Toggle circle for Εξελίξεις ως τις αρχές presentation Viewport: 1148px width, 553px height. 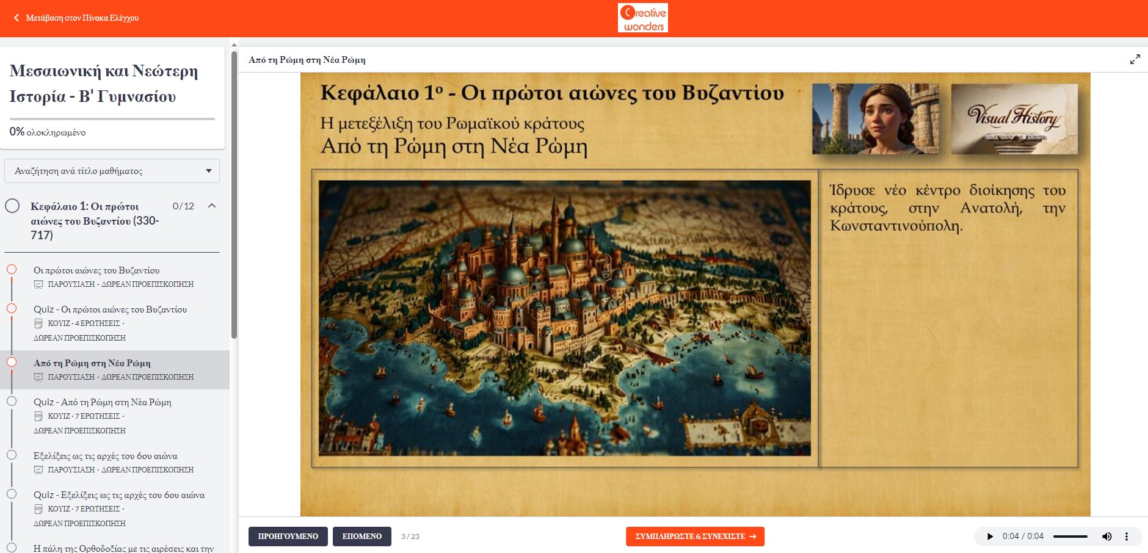tap(12, 455)
